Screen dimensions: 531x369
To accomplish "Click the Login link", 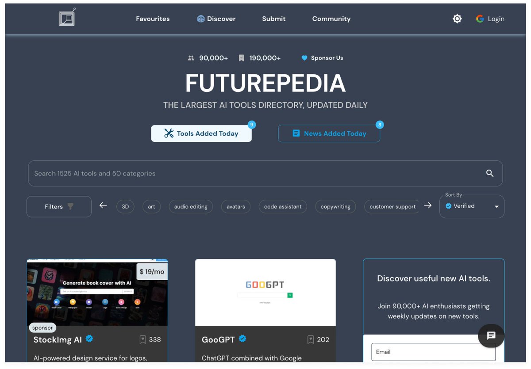I will tap(496, 19).
